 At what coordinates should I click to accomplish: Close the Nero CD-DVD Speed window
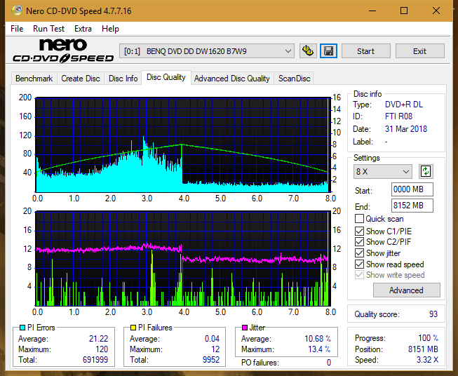(436, 11)
